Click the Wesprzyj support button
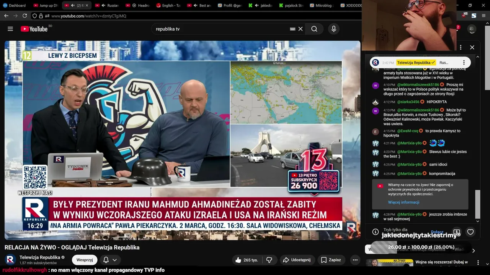This screenshot has height=275, width=490. tap(85, 260)
